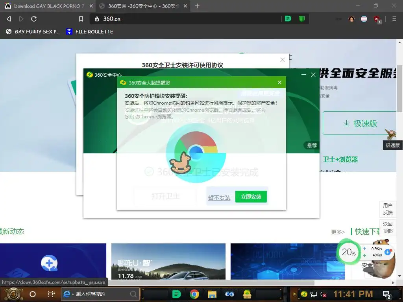403x302 pixels.
Task: Click the padlock icon in the address bar
Action: [x=97, y=19]
